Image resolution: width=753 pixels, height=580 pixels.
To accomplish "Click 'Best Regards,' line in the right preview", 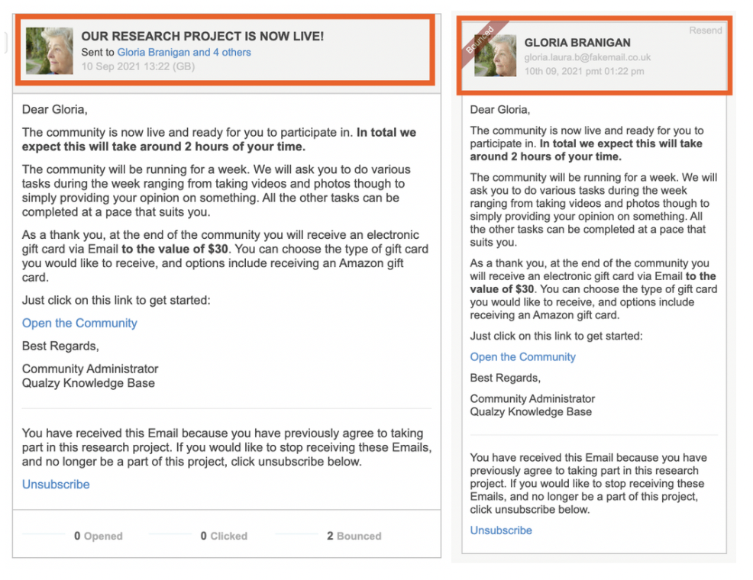I will (505, 378).
